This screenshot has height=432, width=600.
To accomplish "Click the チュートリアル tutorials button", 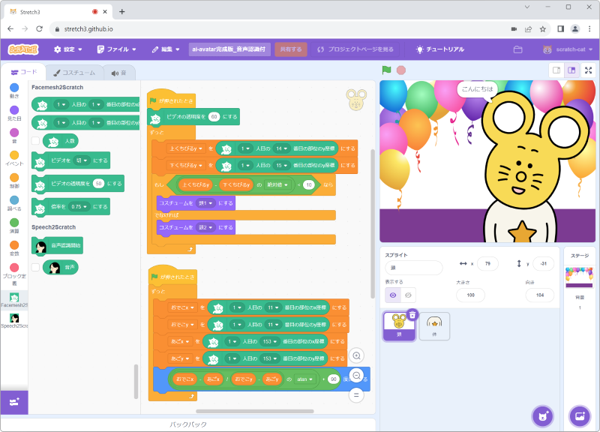I will point(439,49).
